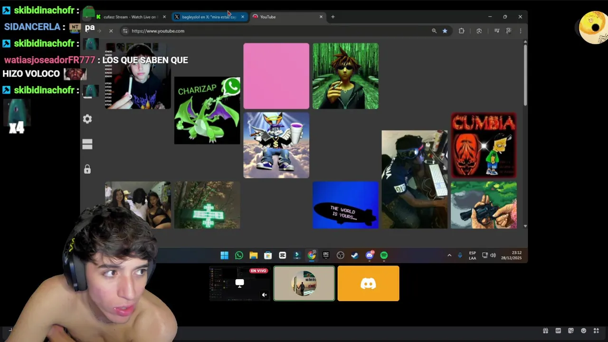Screen dimensions: 608x342
Task: Click chat username watiasjoseadorFR777
Action: click(x=49, y=60)
